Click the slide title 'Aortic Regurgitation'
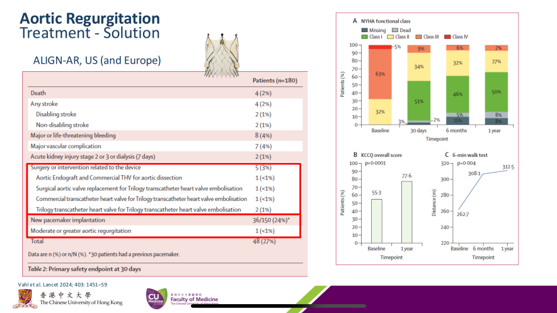This screenshot has height=313, width=557. tap(89, 18)
